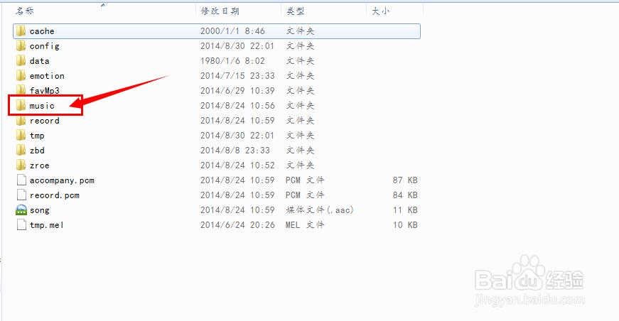The height and width of the screenshot is (321, 619).
Task: Select the song file name
Action: [x=40, y=211]
